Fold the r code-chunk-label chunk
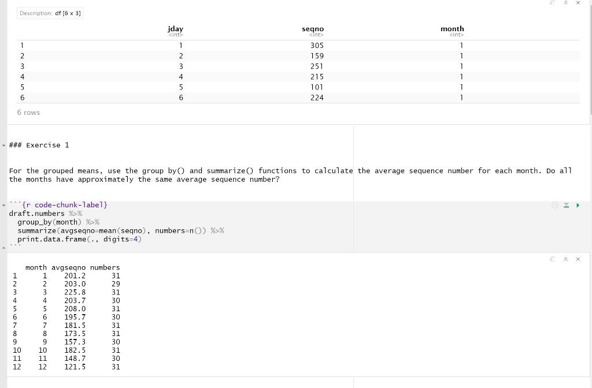The image size is (592, 388). [3, 205]
